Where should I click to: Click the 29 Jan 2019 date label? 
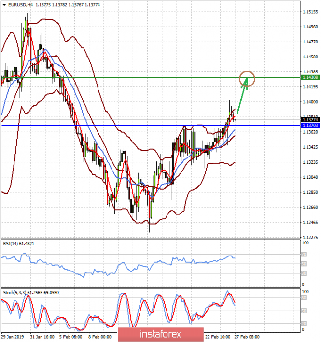(13, 336)
